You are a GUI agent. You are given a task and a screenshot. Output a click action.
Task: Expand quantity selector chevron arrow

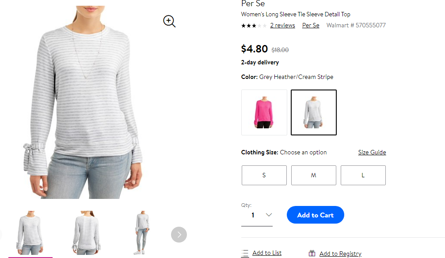(269, 215)
